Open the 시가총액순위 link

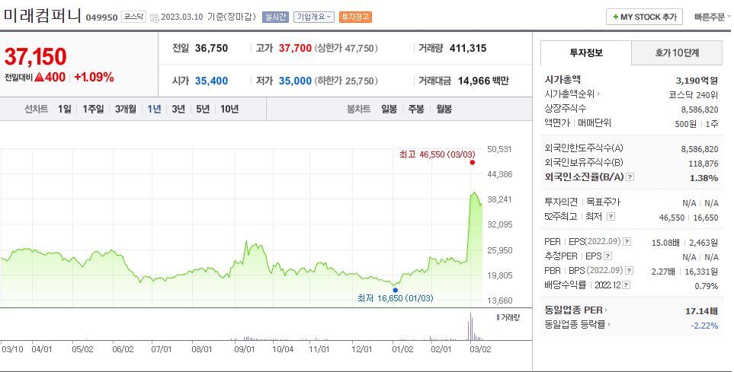click(x=572, y=94)
